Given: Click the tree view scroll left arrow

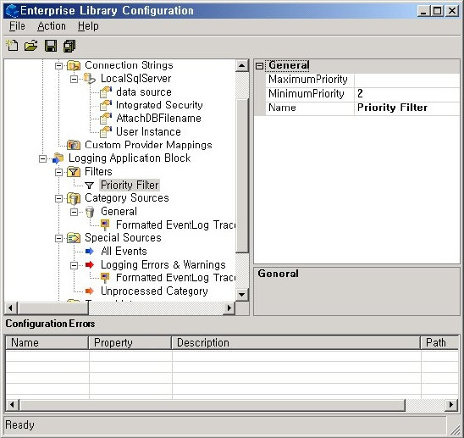Looking at the screenshot, I should coord(11,308).
